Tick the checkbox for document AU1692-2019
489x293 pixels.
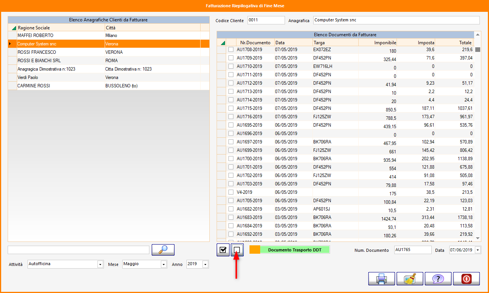click(x=231, y=234)
